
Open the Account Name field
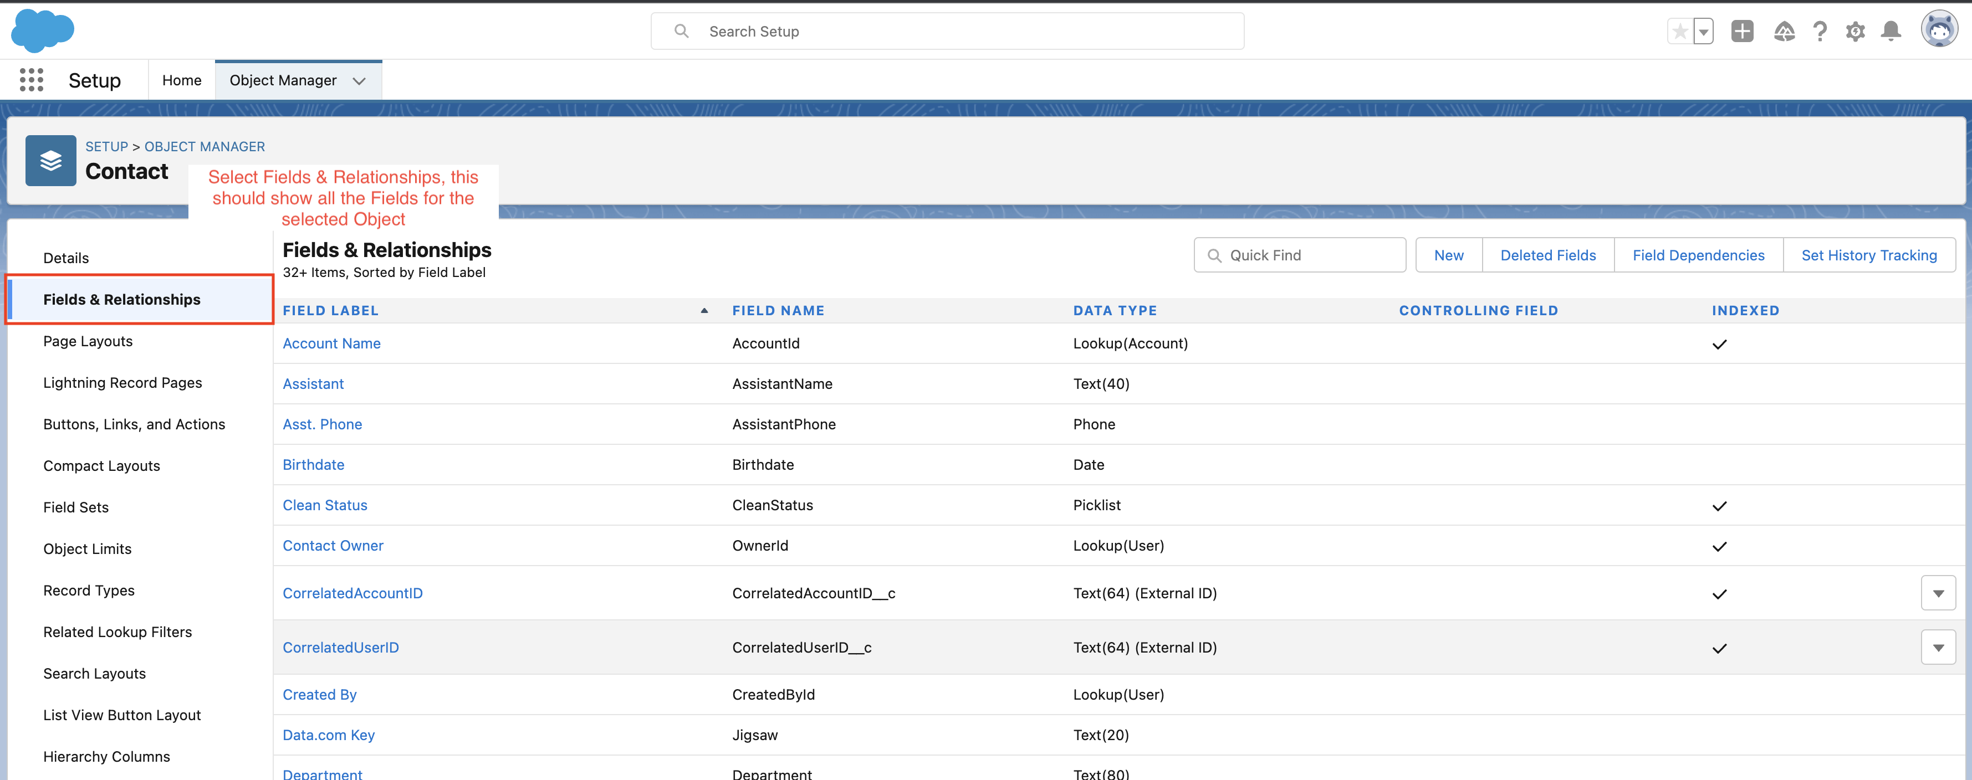[331, 343]
